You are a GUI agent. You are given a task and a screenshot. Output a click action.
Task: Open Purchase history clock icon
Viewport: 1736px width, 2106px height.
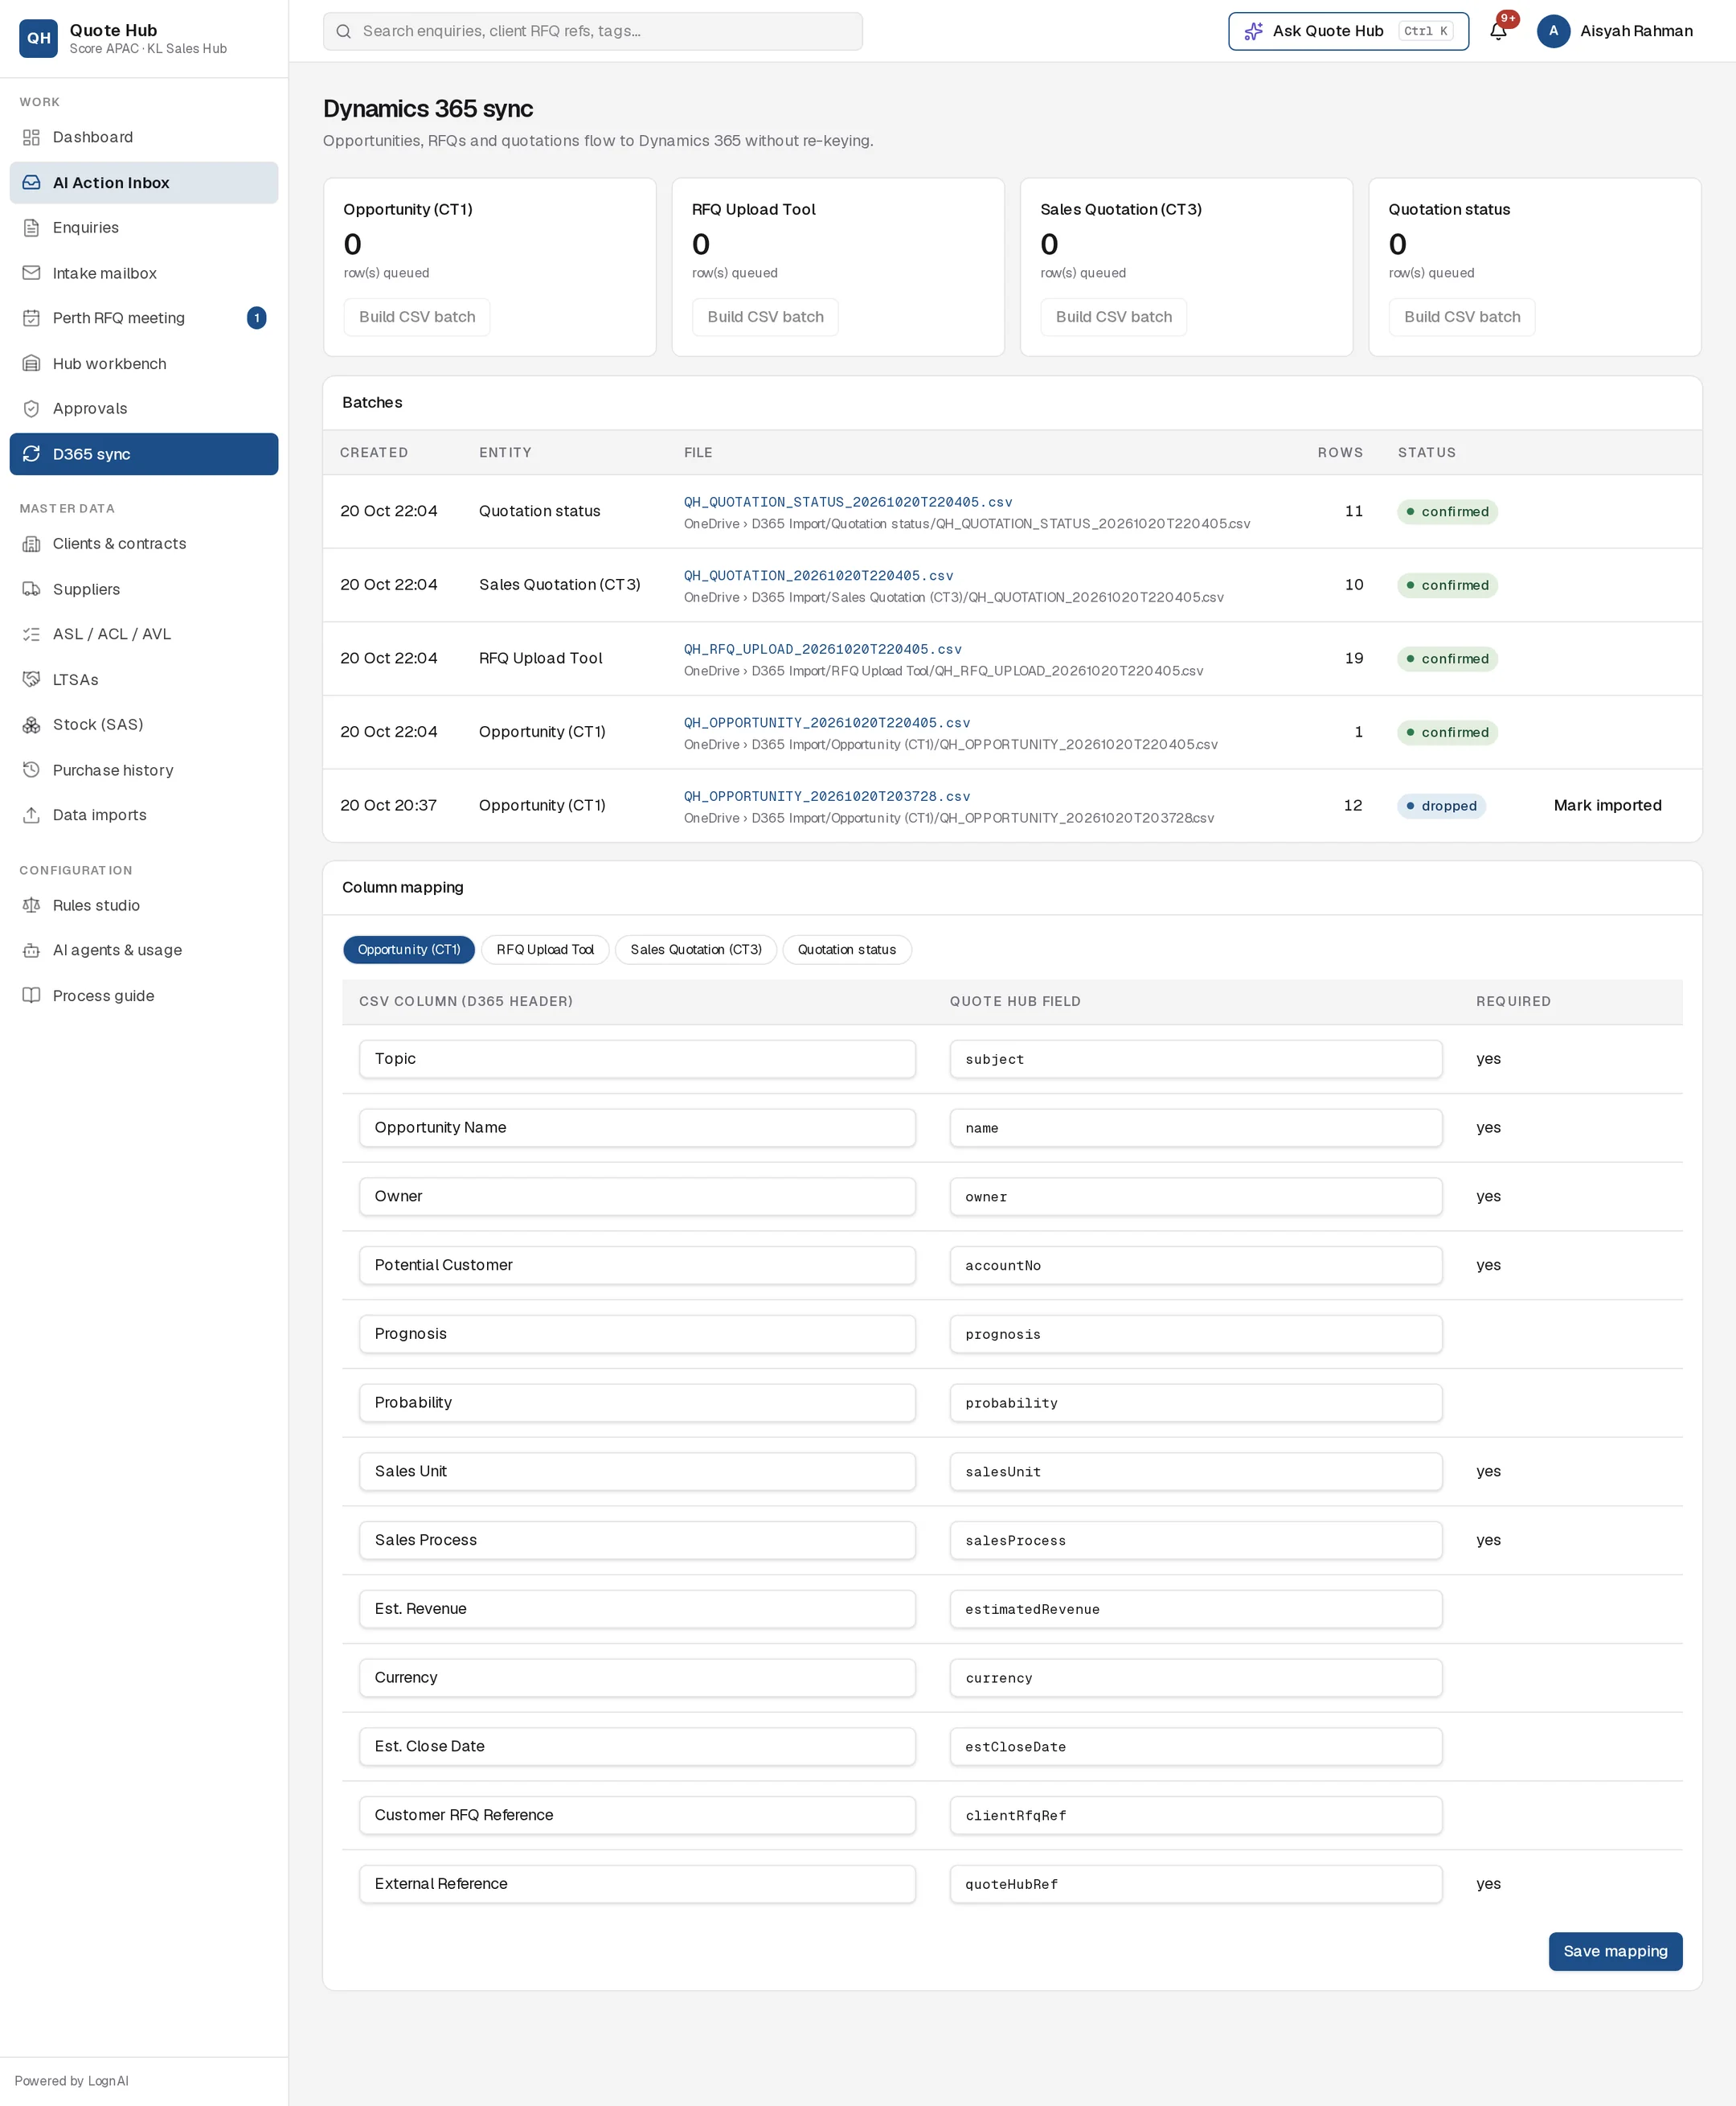(x=31, y=770)
